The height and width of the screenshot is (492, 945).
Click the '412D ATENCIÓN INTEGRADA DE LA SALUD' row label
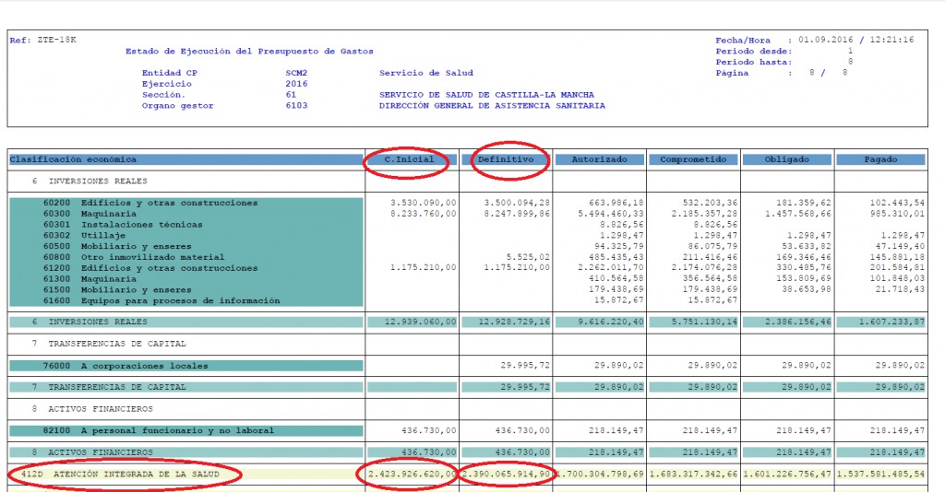[x=121, y=474]
